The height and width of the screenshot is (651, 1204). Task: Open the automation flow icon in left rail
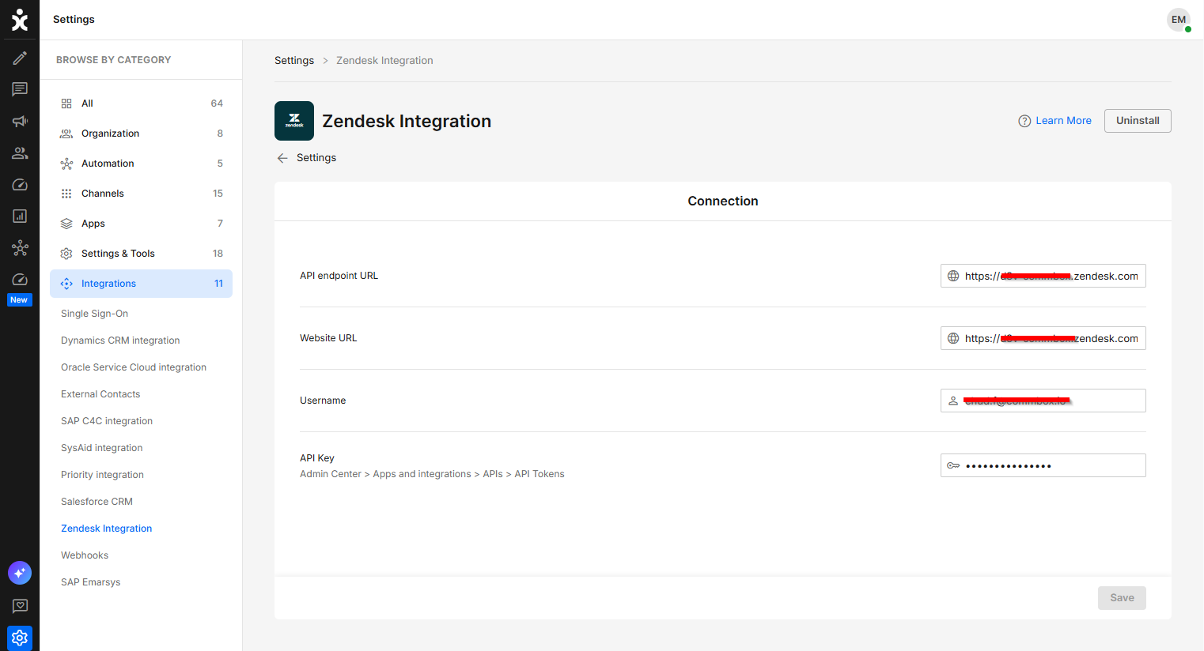(20, 248)
